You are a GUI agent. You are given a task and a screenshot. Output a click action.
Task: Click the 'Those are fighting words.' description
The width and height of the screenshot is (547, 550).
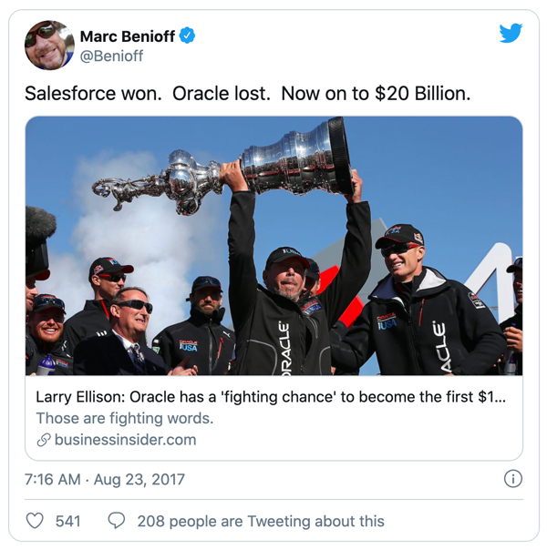124,419
